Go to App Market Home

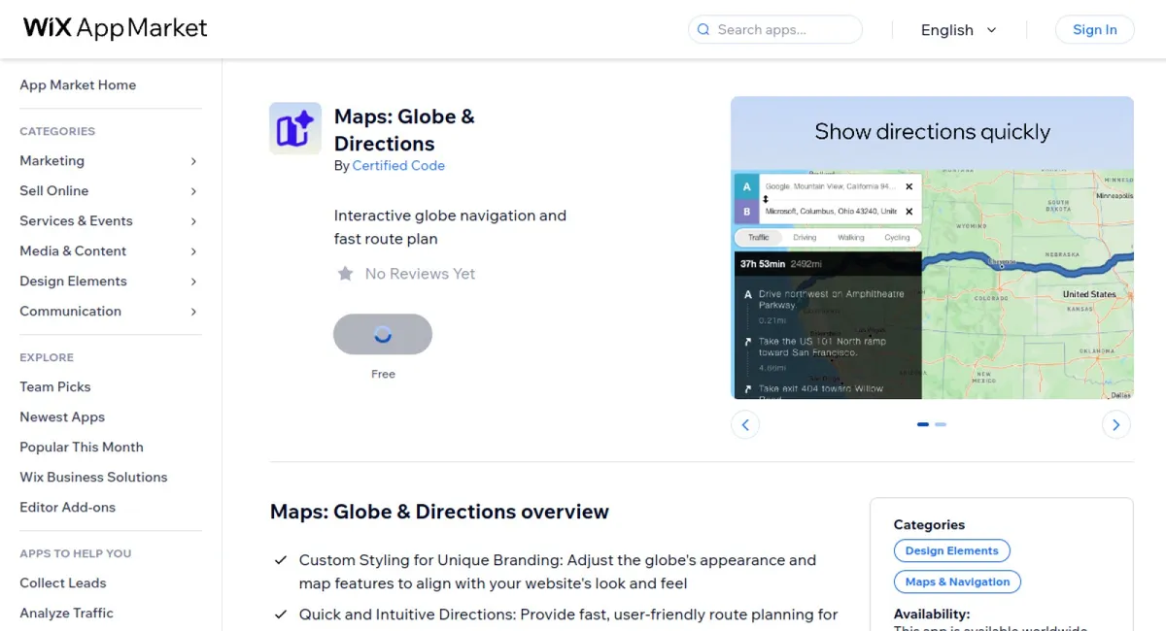tap(78, 85)
